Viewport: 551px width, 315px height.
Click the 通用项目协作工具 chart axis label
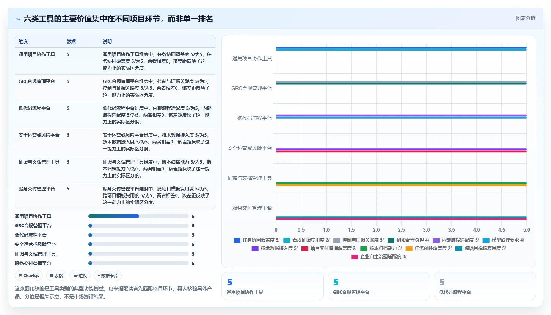pos(252,58)
